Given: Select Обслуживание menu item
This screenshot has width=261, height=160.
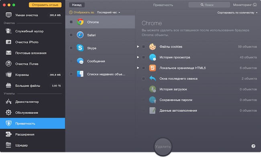Looking at the screenshot, I should 33,113.
